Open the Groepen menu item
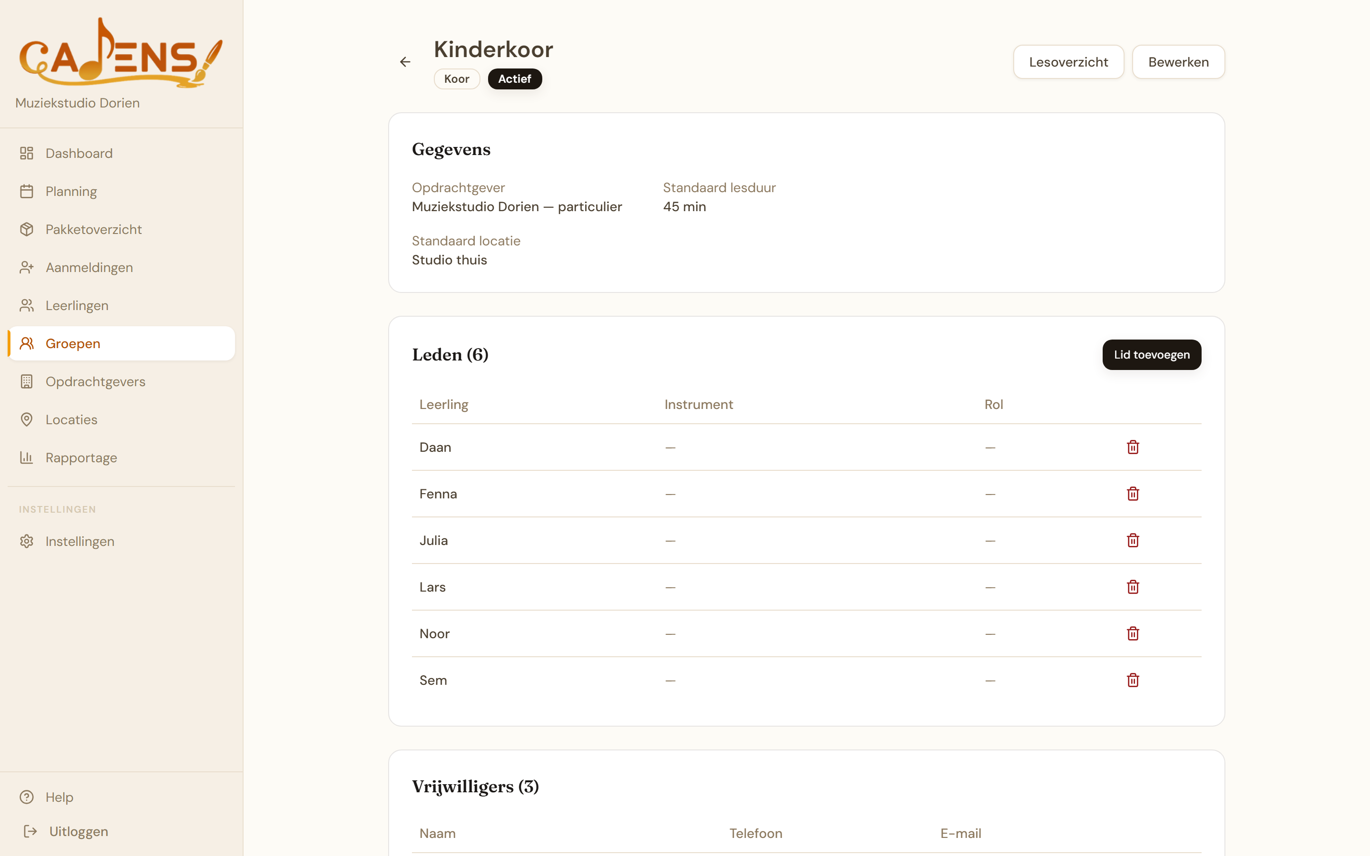This screenshot has width=1370, height=856. coord(122,344)
